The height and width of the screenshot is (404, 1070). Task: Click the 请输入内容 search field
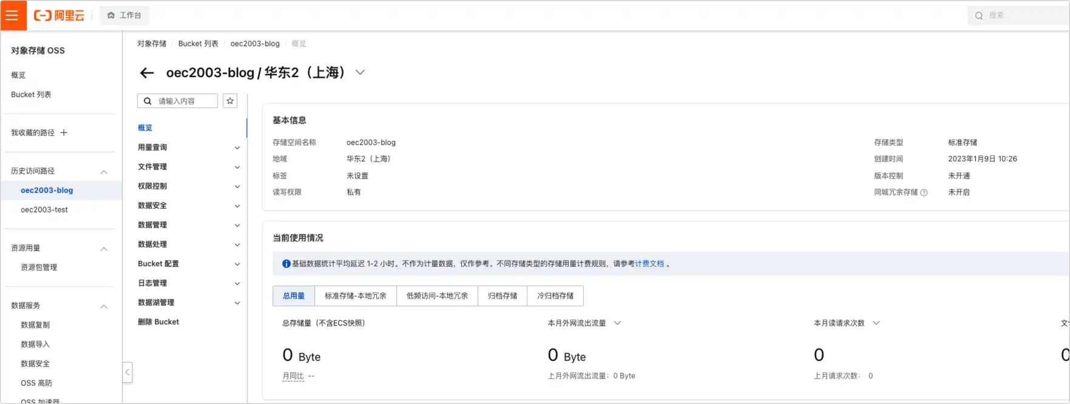pos(177,101)
